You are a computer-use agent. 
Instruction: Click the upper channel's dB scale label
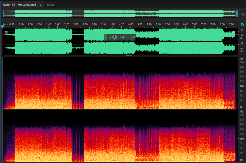pyautogui.click(x=241, y=30)
